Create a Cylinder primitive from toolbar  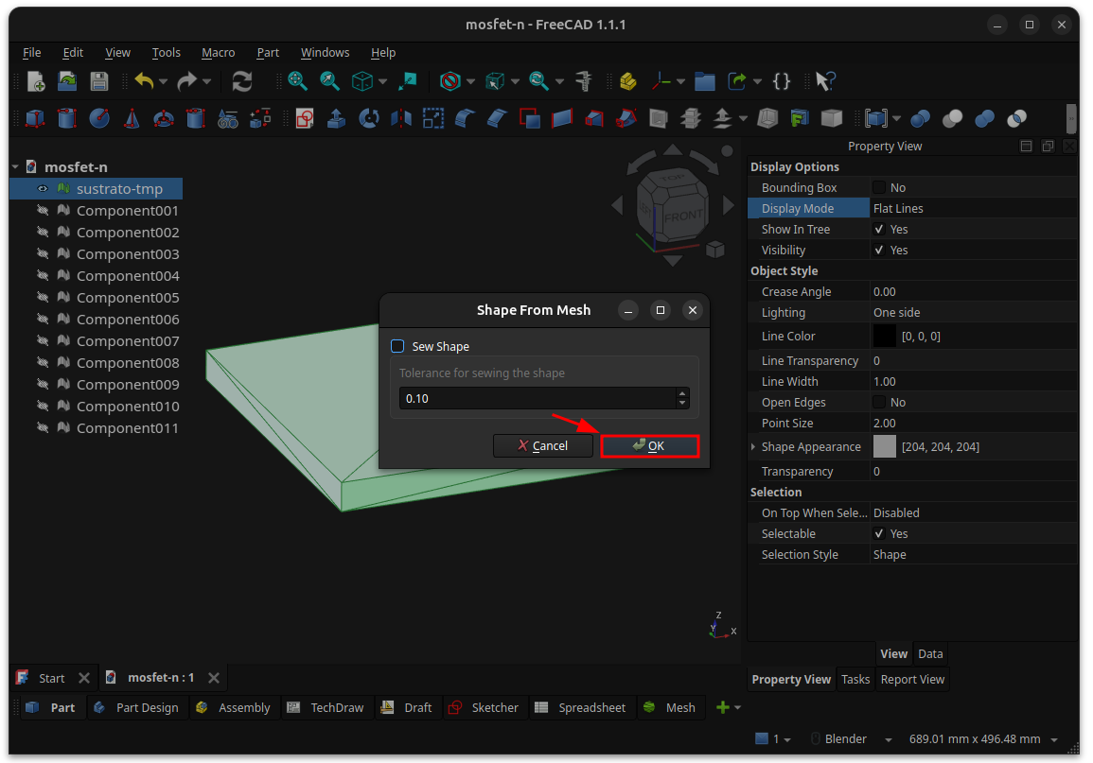67,118
